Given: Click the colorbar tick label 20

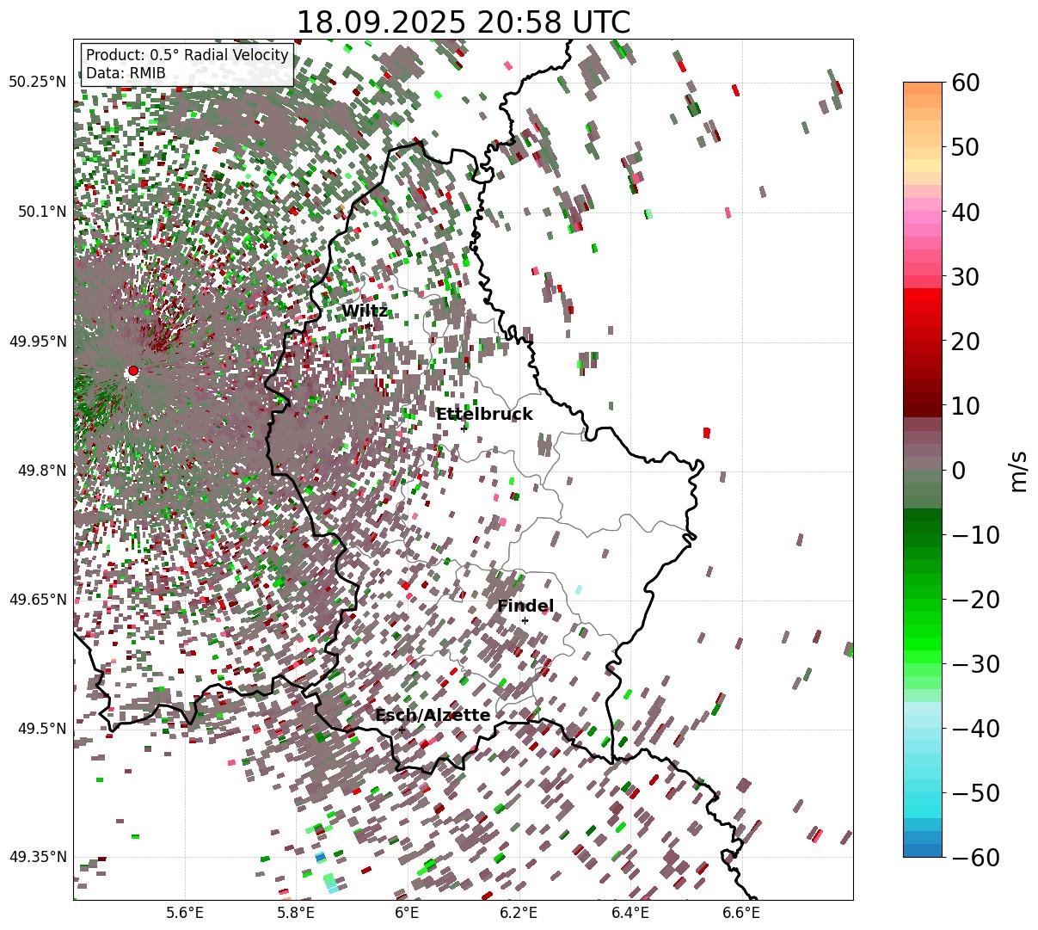Looking at the screenshot, I should (965, 341).
